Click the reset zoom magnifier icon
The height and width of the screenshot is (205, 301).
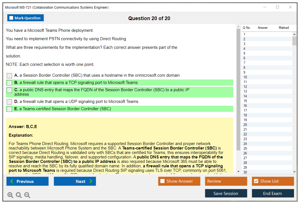19,195
